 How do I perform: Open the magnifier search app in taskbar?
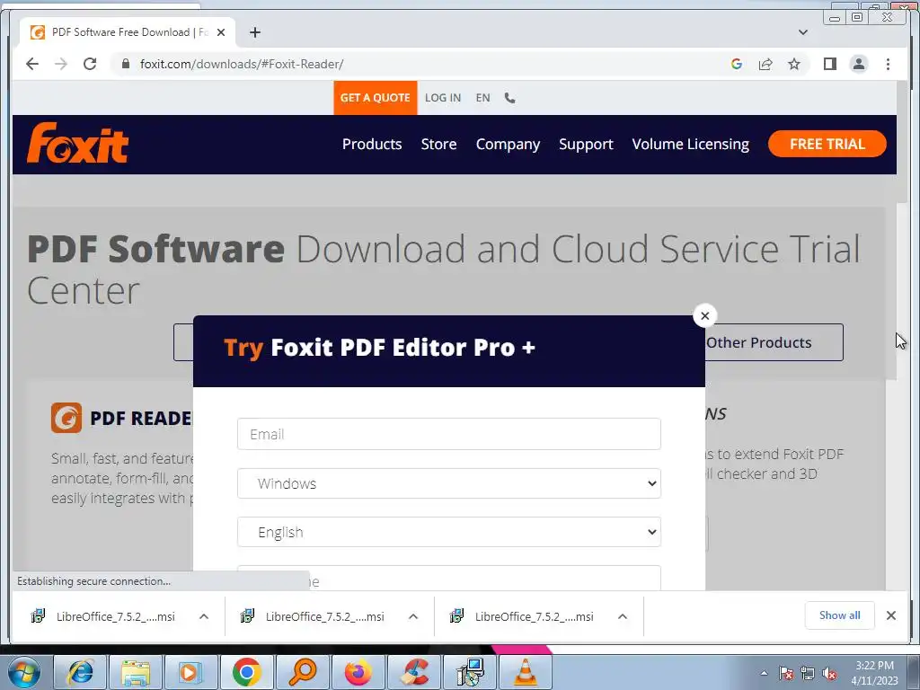coord(303,672)
